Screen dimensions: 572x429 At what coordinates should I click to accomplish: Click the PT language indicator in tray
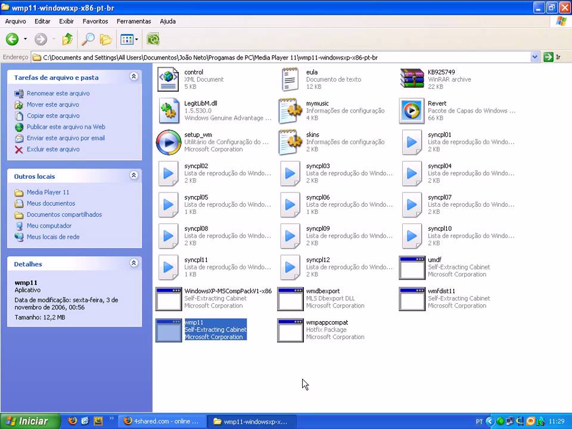(479, 422)
